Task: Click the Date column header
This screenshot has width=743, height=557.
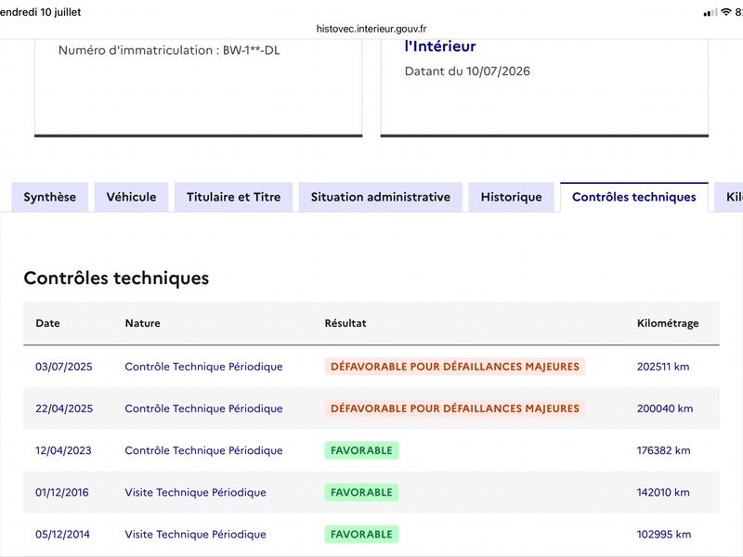Action: [48, 323]
